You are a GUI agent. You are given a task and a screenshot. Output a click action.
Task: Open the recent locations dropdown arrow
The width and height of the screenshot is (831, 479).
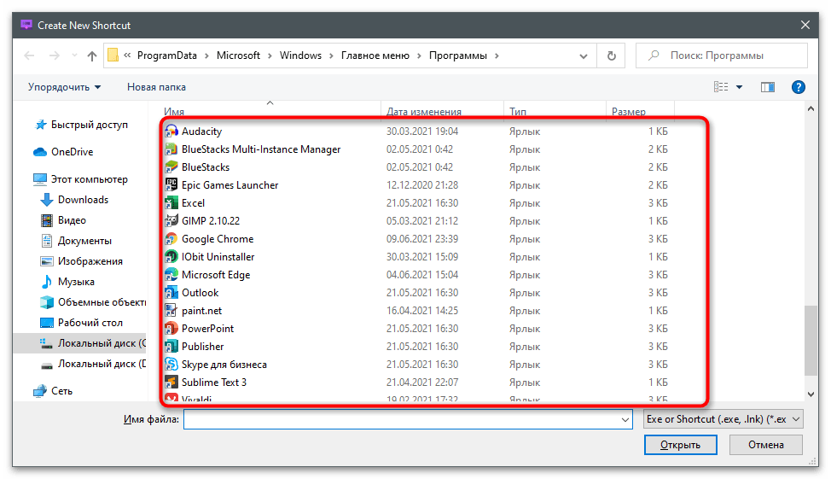pos(74,55)
